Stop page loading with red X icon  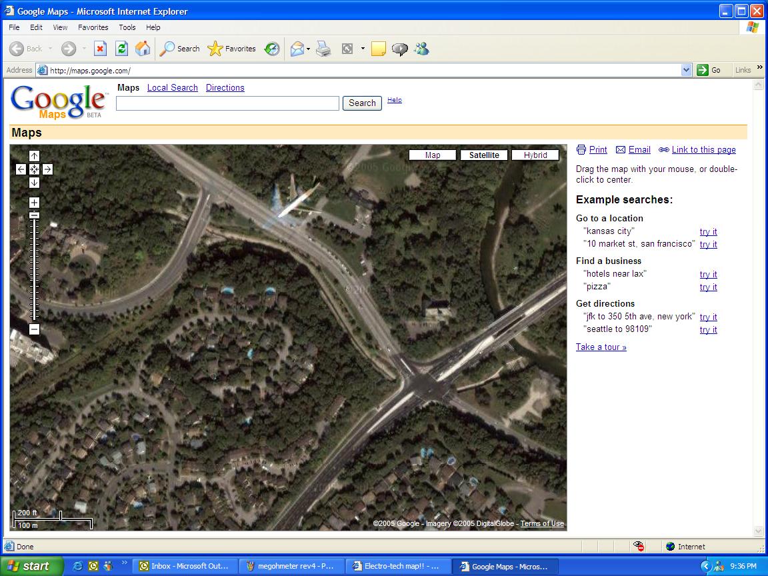point(101,49)
